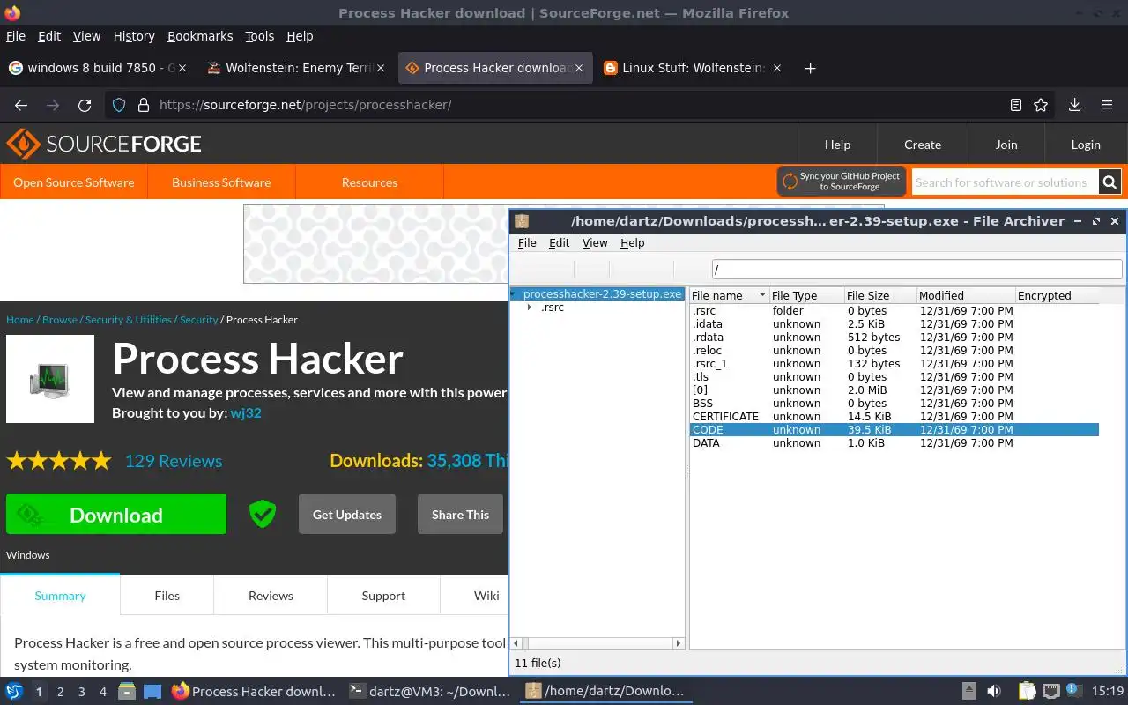The width and height of the screenshot is (1128, 705).
Task: Click the green verified shield badge
Action: [x=263, y=514]
